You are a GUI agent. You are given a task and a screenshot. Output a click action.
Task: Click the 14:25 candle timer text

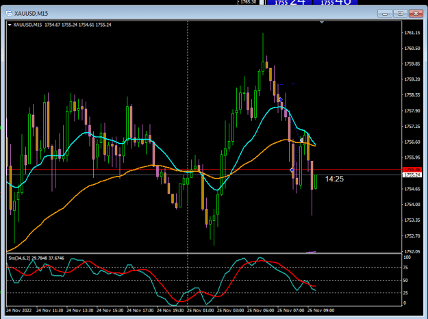pos(334,179)
